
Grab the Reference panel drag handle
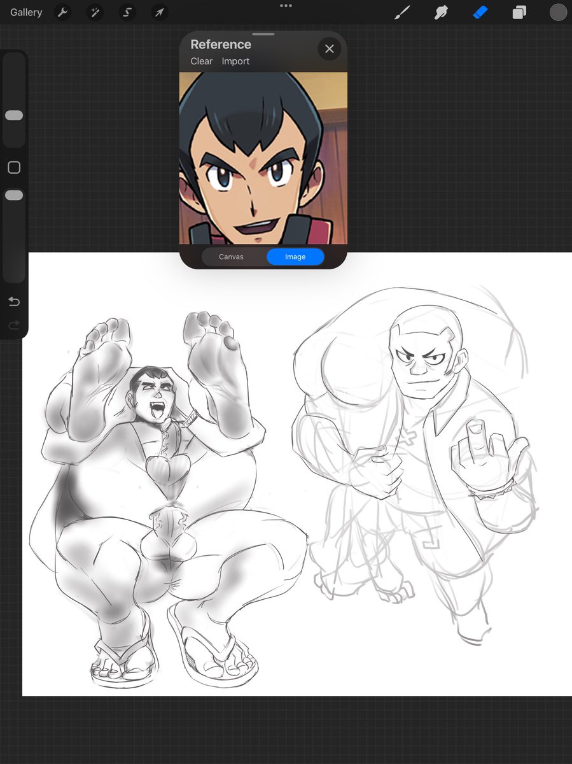(x=263, y=34)
